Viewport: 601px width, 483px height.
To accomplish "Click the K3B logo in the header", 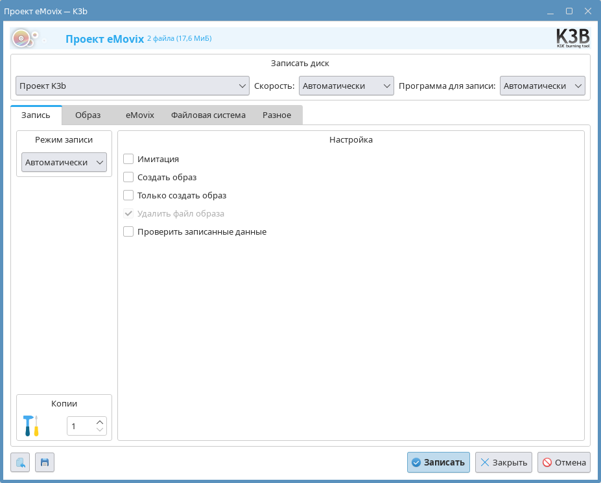I will coord(572,38).
